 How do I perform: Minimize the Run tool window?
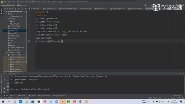tap(184, 74)
